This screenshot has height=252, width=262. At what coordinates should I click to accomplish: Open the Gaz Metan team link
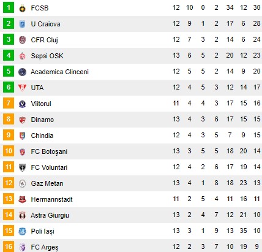pyautogui.click(x=47, y=183)
